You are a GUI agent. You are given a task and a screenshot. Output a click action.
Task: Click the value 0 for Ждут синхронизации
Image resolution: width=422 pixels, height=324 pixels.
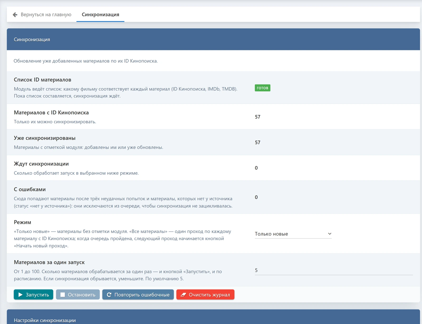(256, 168)
